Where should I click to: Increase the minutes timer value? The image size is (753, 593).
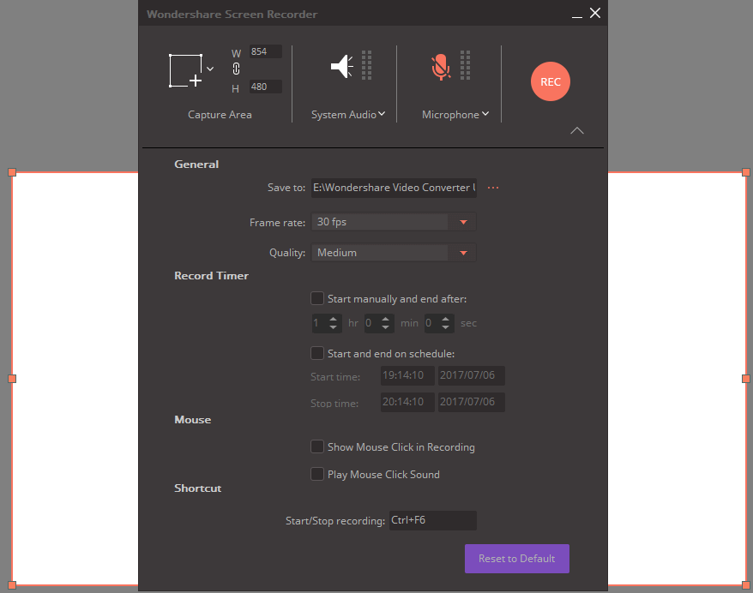(x=386, y=319)
